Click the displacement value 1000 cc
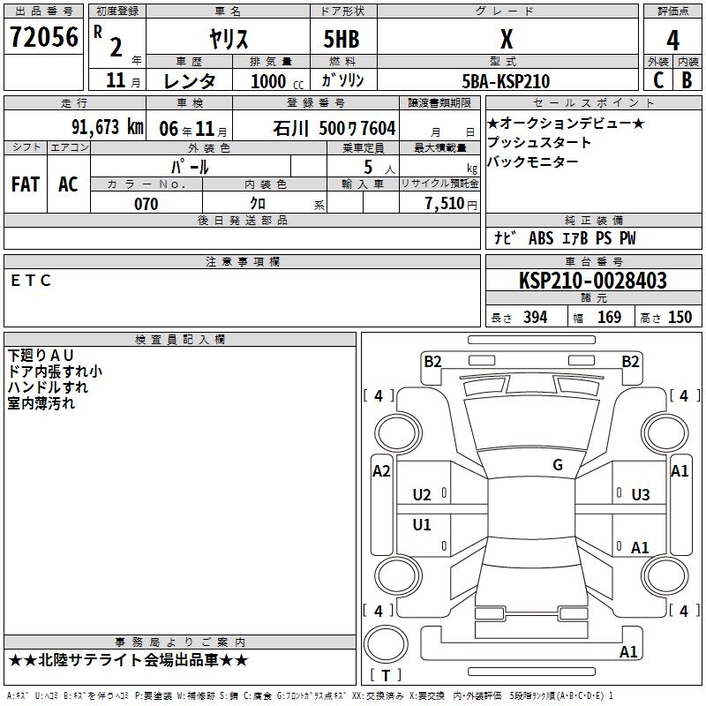Image resolution: width=706 pixels, height=706 pixels. pos(277,81)
